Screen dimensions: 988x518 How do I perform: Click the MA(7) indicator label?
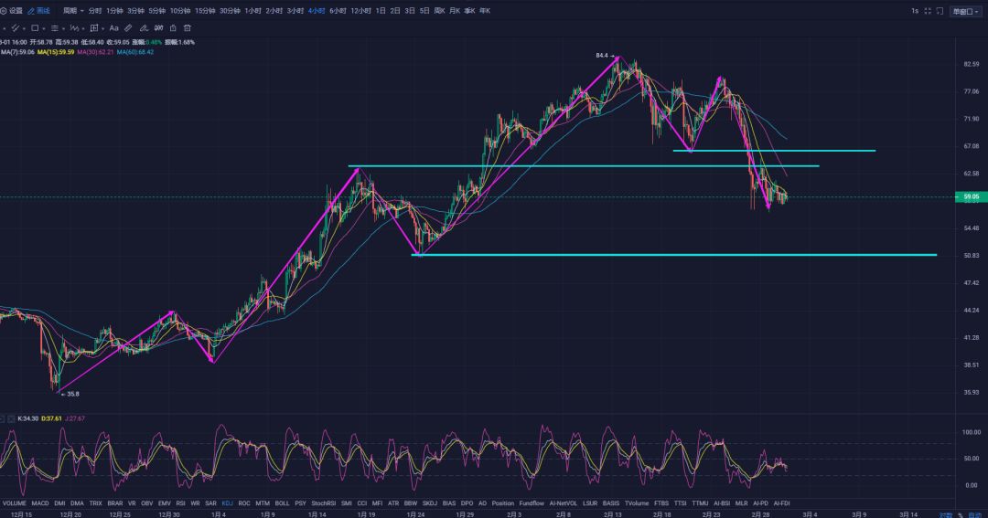[x=17, y=52]
